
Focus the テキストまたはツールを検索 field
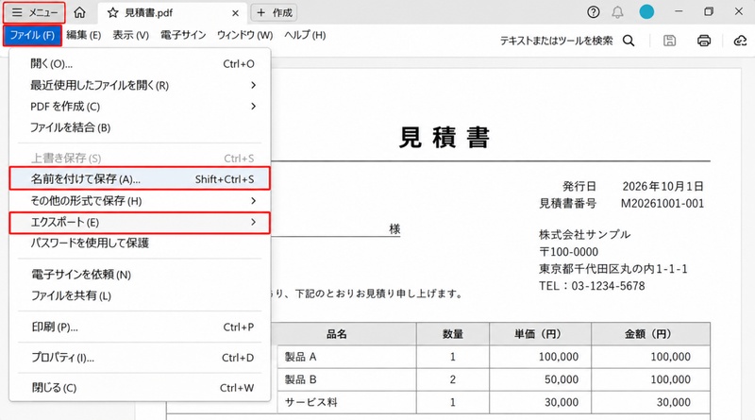coord(556,41)
